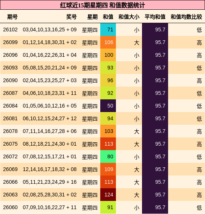The image size is (205, 214).
Task: Click the 和值 column header
Action: 108,17
